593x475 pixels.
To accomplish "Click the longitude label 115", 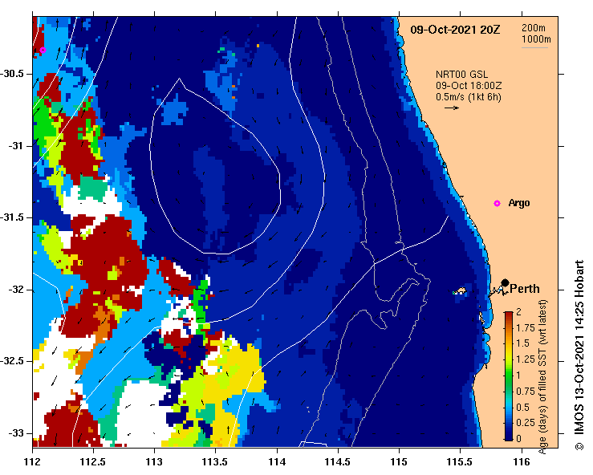I will pyautogui.click(x=399, y=462).
